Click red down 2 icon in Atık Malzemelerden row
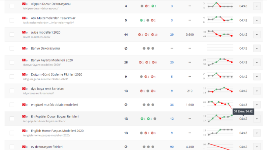267x150 pixels. click(152, 21)
